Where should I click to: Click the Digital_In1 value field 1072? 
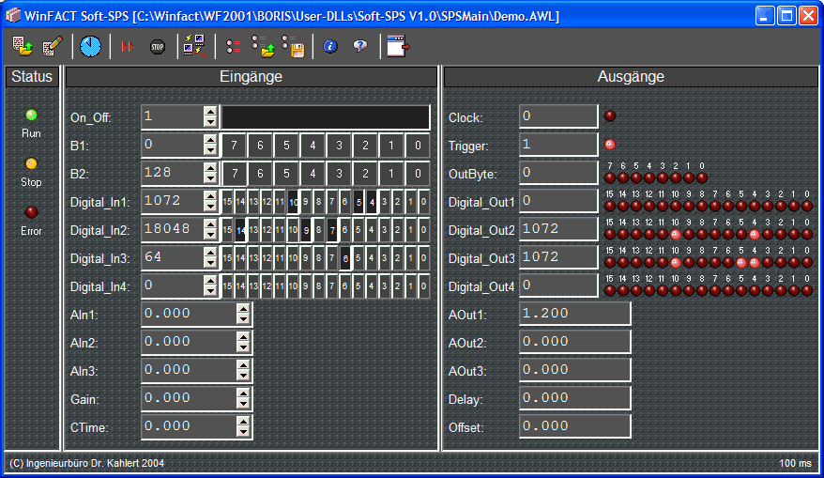[x=173, y=201]
